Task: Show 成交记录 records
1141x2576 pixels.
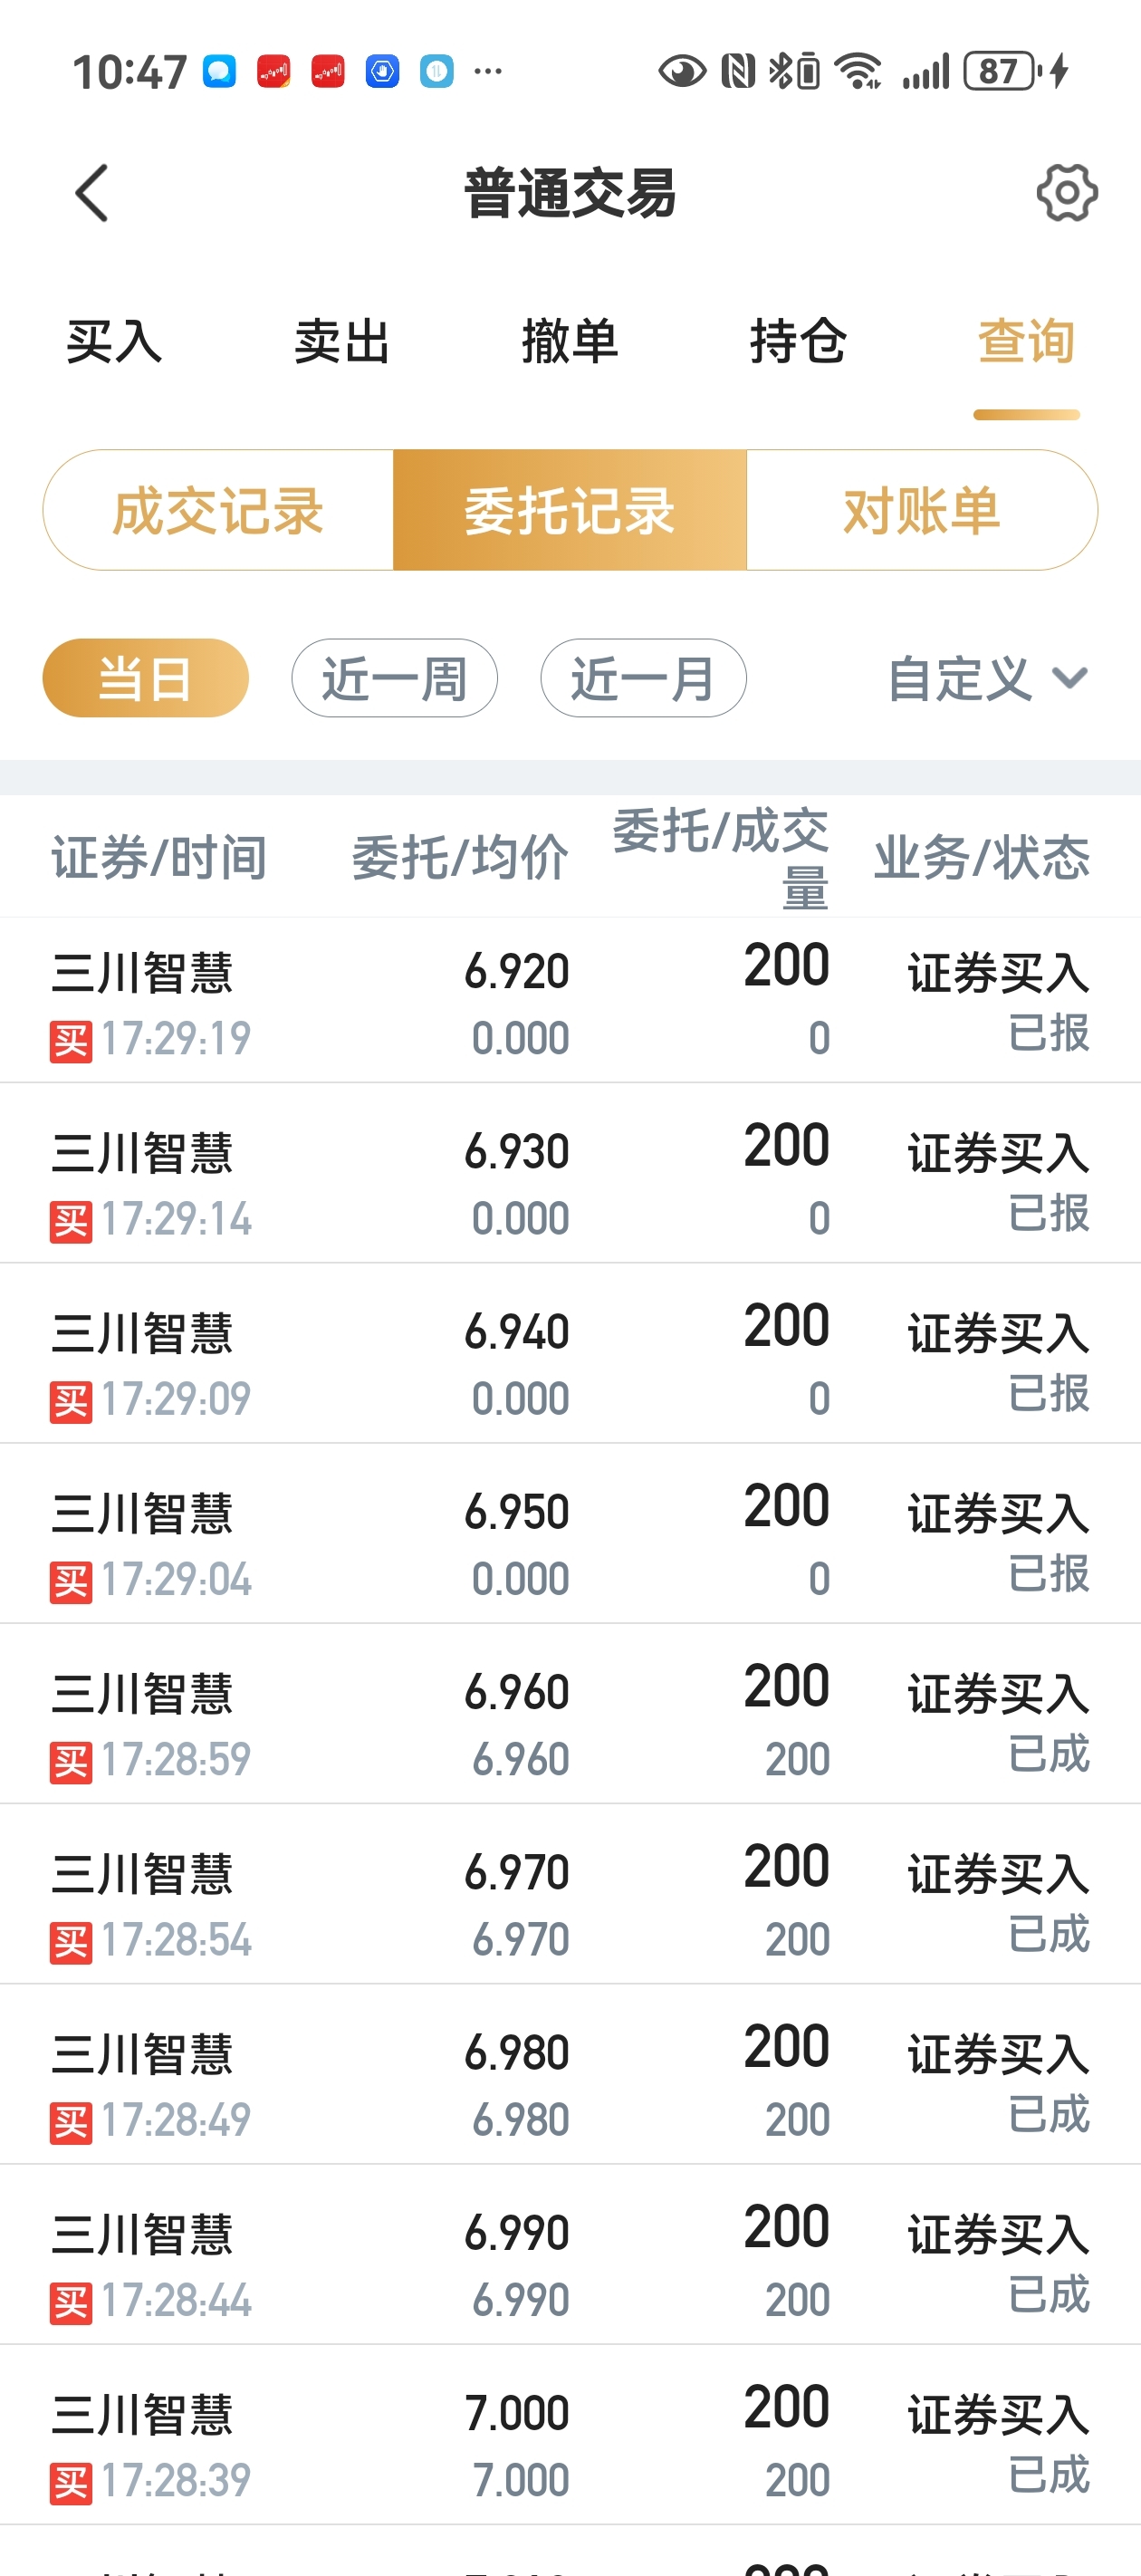Action: 218,510
